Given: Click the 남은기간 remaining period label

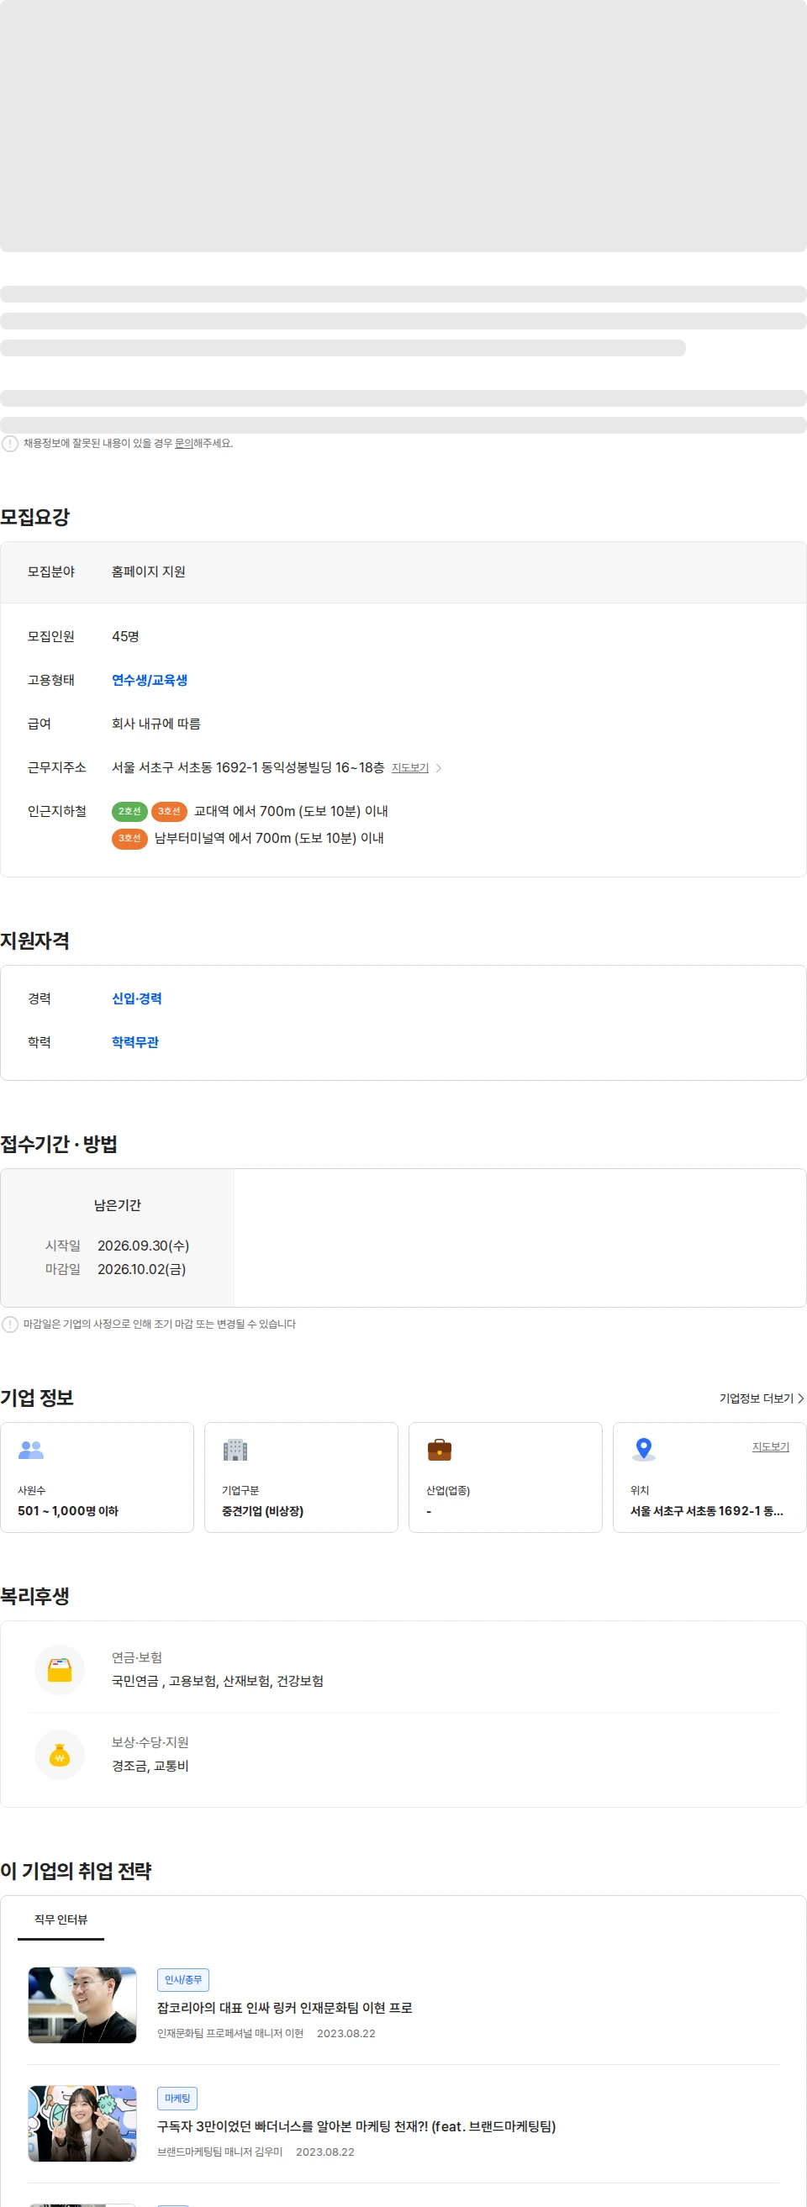Looking at the screenshot, I should coord(118,1205).
